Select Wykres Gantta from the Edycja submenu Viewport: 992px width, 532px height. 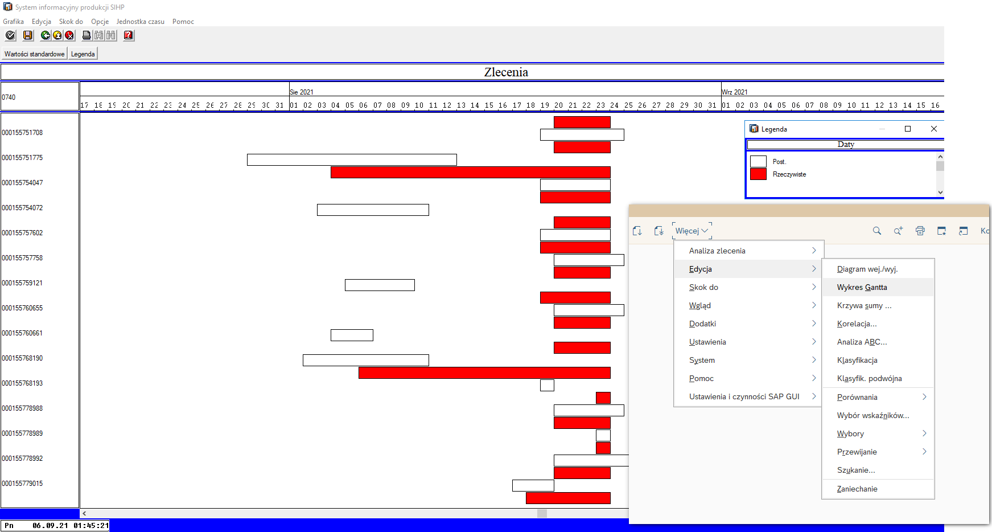862,287
